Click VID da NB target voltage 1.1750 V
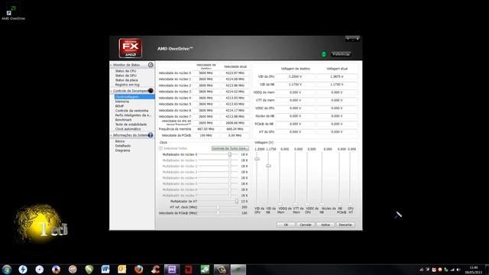489x275 pixels. click(x=295, y=85)
